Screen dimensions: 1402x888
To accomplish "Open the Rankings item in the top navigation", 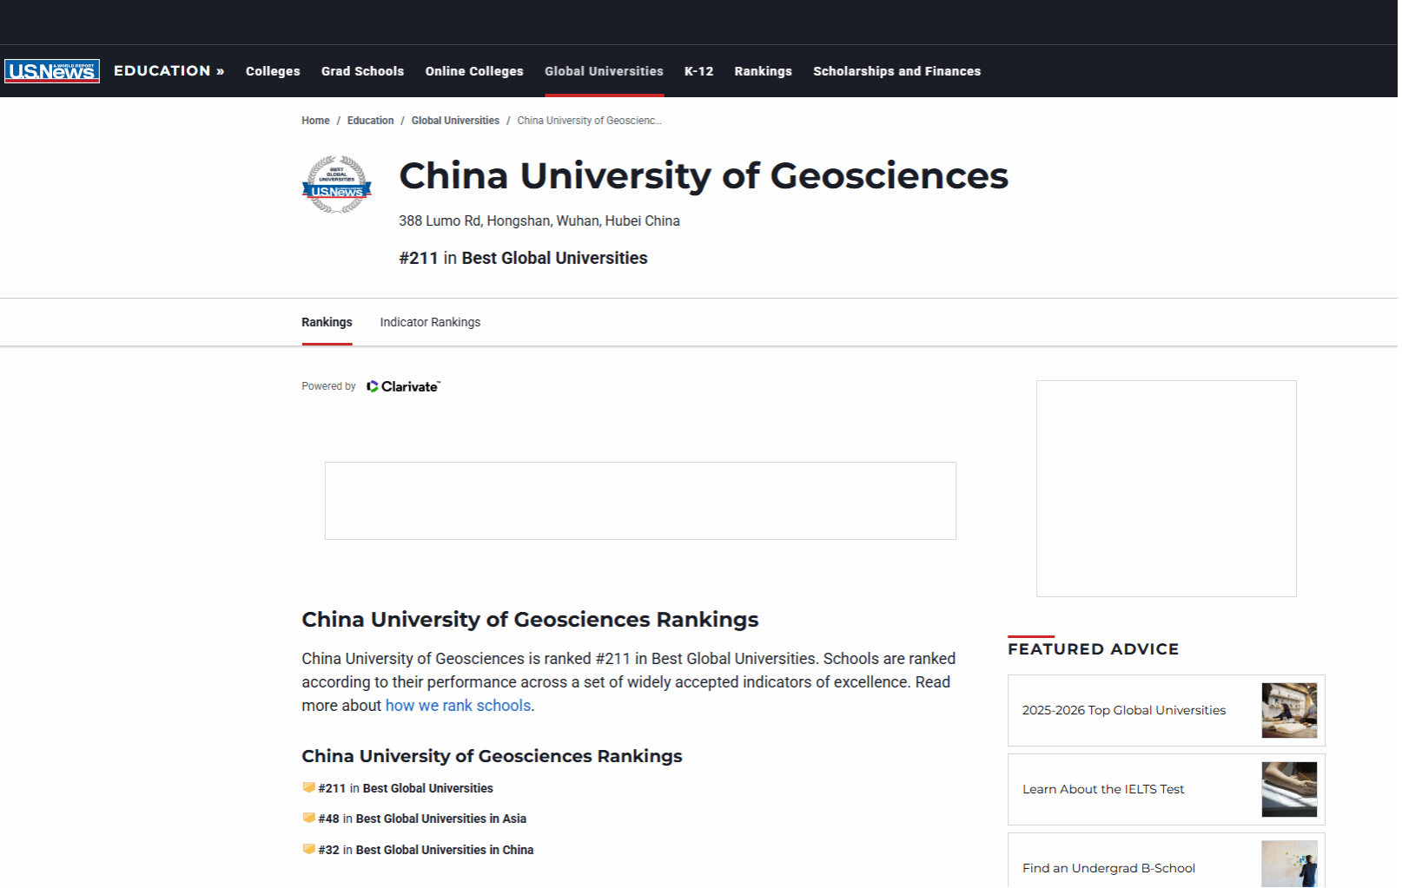I will coord(764,71).
